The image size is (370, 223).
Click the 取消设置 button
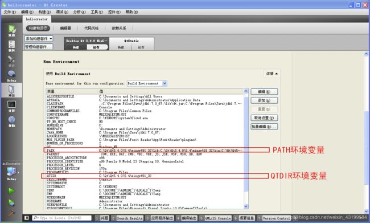(x=264, y=117)
